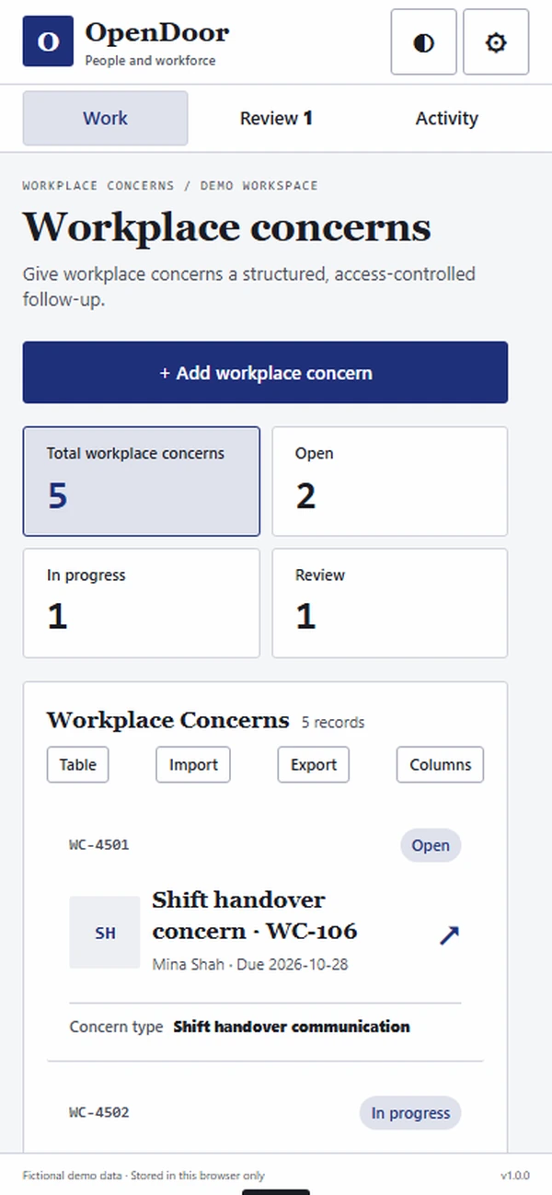Toggle the dark/light contrast theme button
Image resolution: width=552 pixels, height=1195 pixels.
coord(424,41)
